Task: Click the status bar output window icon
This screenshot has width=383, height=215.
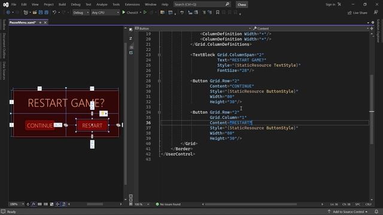Action: [x=3, y=211]
